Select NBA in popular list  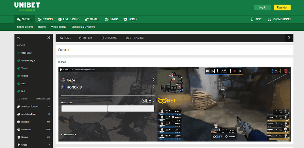[x=24, y=84]
